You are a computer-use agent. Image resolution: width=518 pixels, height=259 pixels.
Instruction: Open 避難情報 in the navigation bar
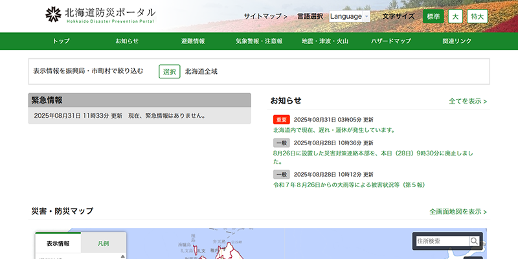coord(193,41)
